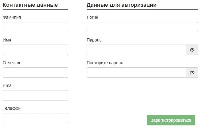Image resolution: width=203 pixels, height=130 pixels.
Task: Select the Отчество label
Action: [x=12, y=63]
